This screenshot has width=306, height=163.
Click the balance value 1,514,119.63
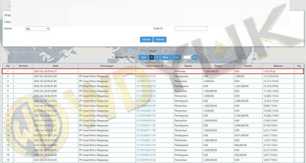(x=270, y=140)
